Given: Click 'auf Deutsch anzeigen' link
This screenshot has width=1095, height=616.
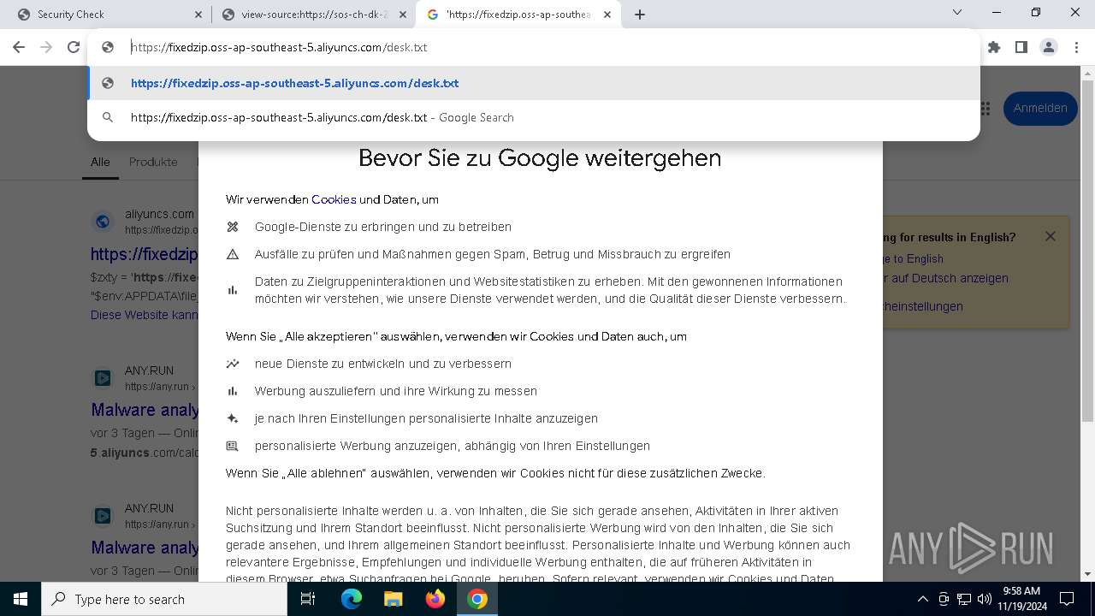Looking at the screenshot, I should click(947, 278).
